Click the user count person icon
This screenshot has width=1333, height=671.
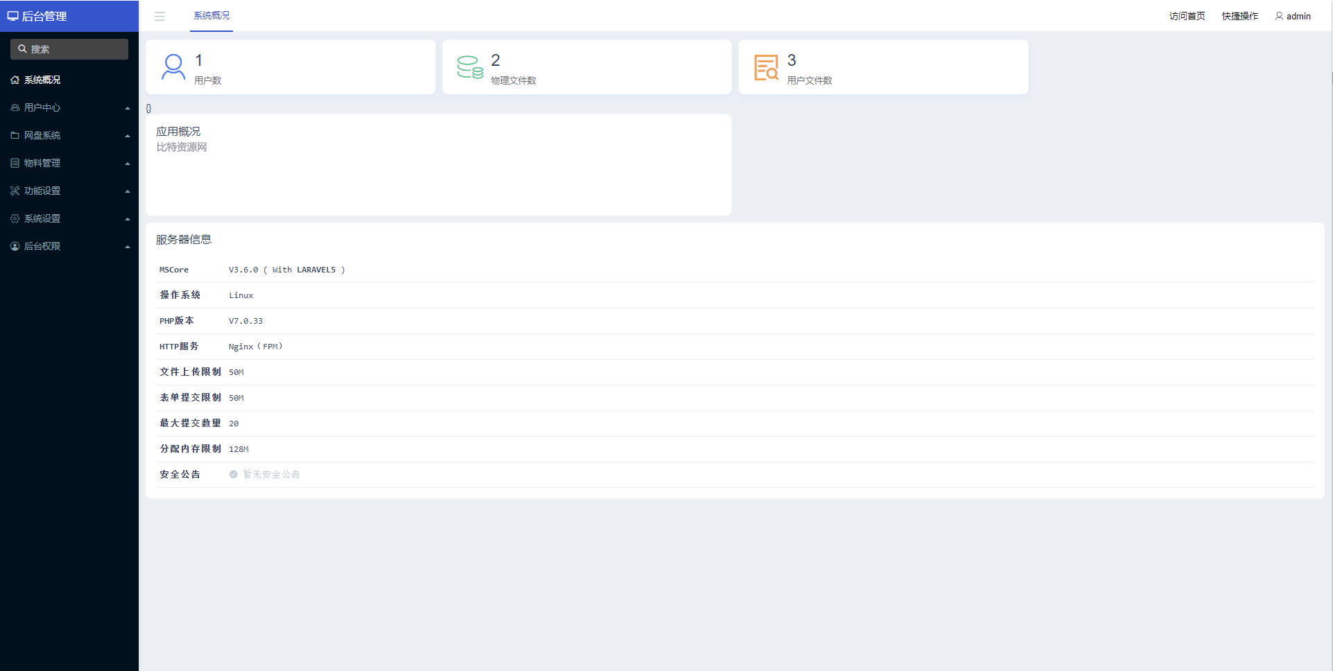pyautogui.click(x=173, y=67)
